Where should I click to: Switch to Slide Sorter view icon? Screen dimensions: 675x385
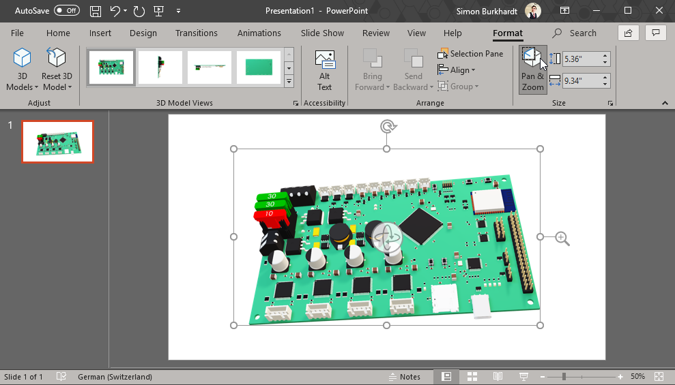pyautogui.click(x=472, y=377)
